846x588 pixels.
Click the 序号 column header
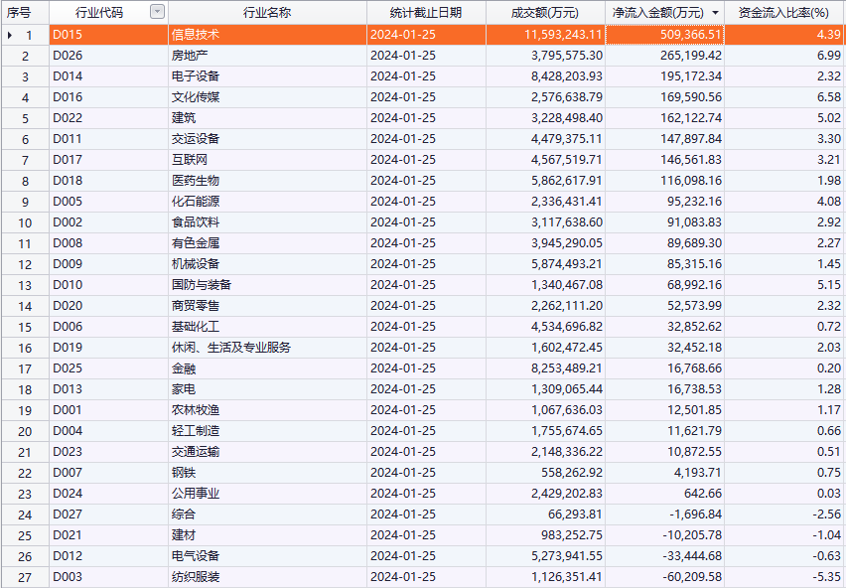pos(20,12)
